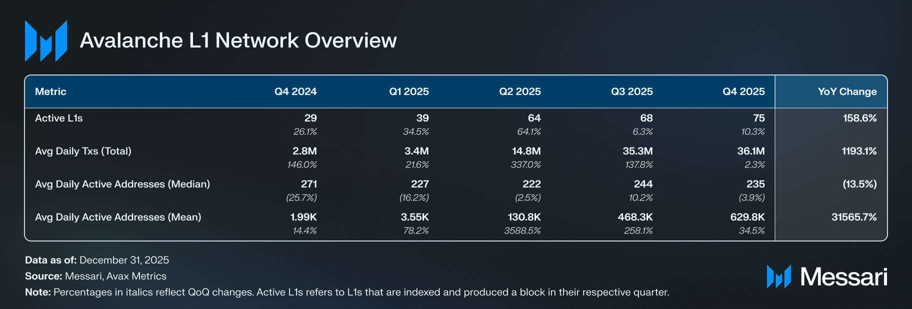The height and width of the screenshot is (309, 912).
Task: Click the QoQ change '337.0%'
Action: [x=526, y=164]
